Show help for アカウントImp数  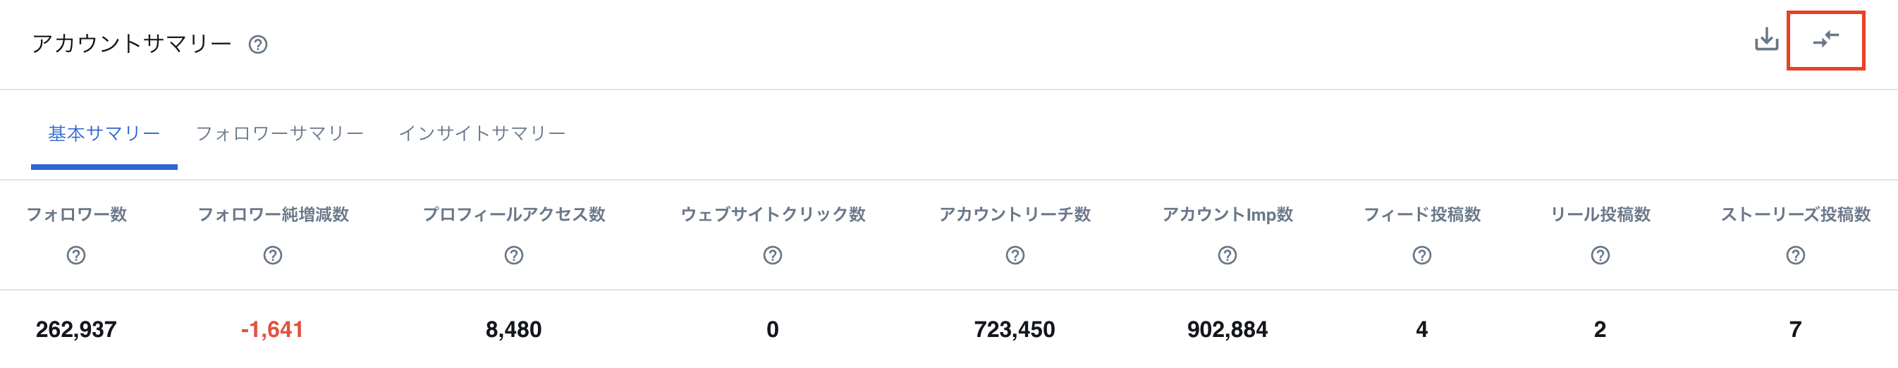coord(1227,255)
